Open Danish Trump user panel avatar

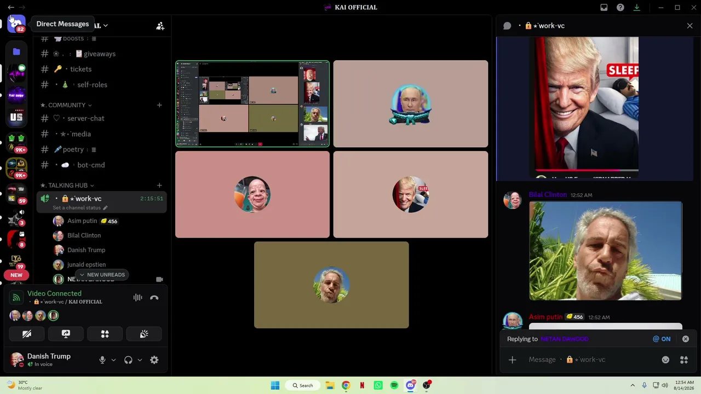(18, 360)
